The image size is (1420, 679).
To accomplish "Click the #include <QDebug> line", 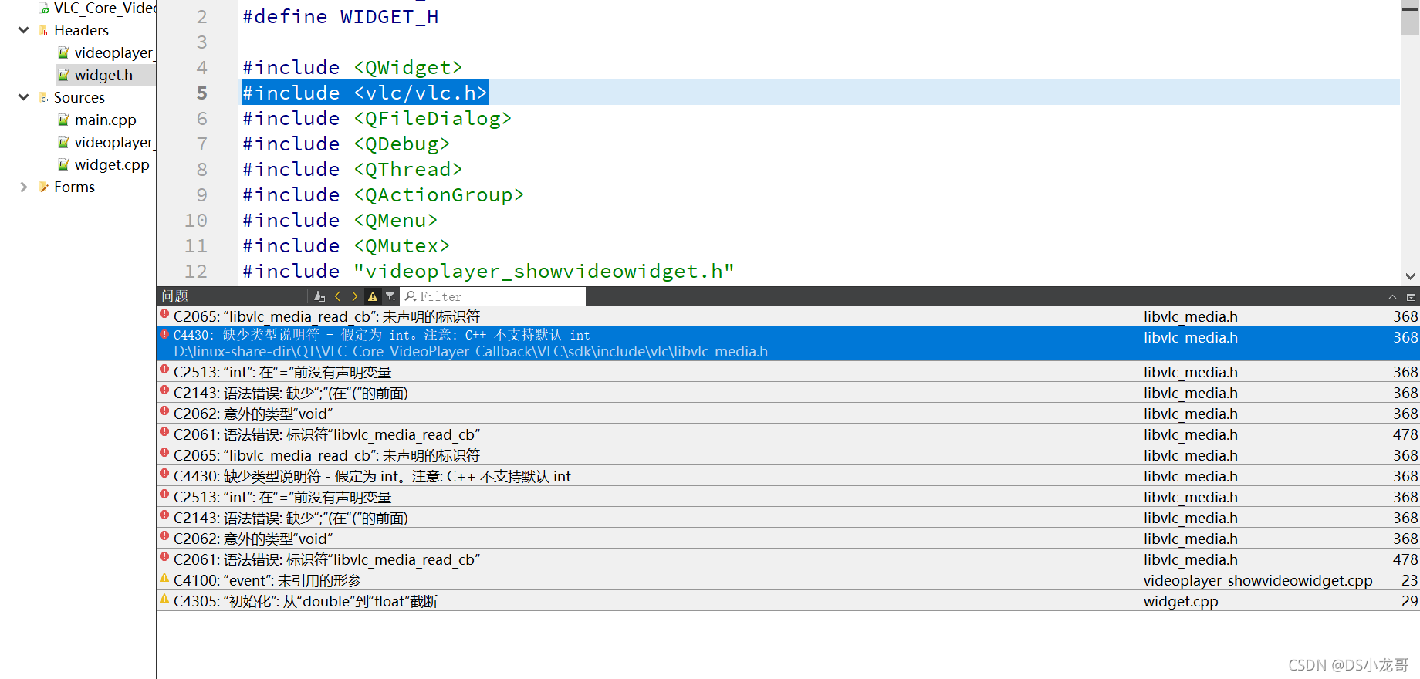I will point(346,144).
